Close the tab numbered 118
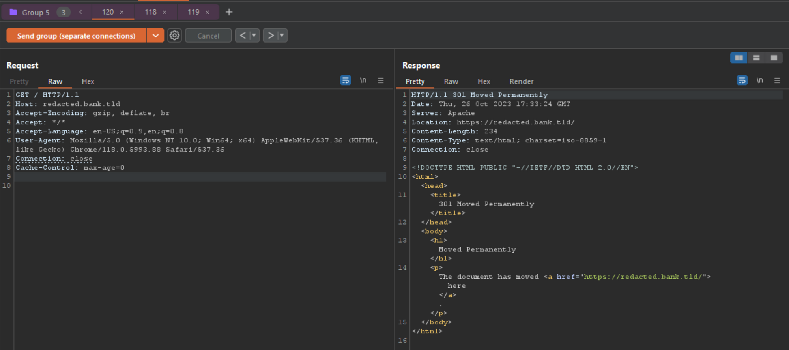 click(x=165, y=12)
